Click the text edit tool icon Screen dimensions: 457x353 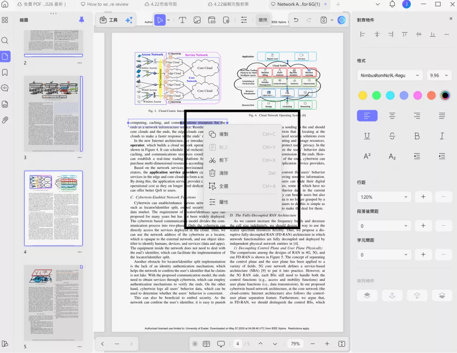click(x=183, y=20)
